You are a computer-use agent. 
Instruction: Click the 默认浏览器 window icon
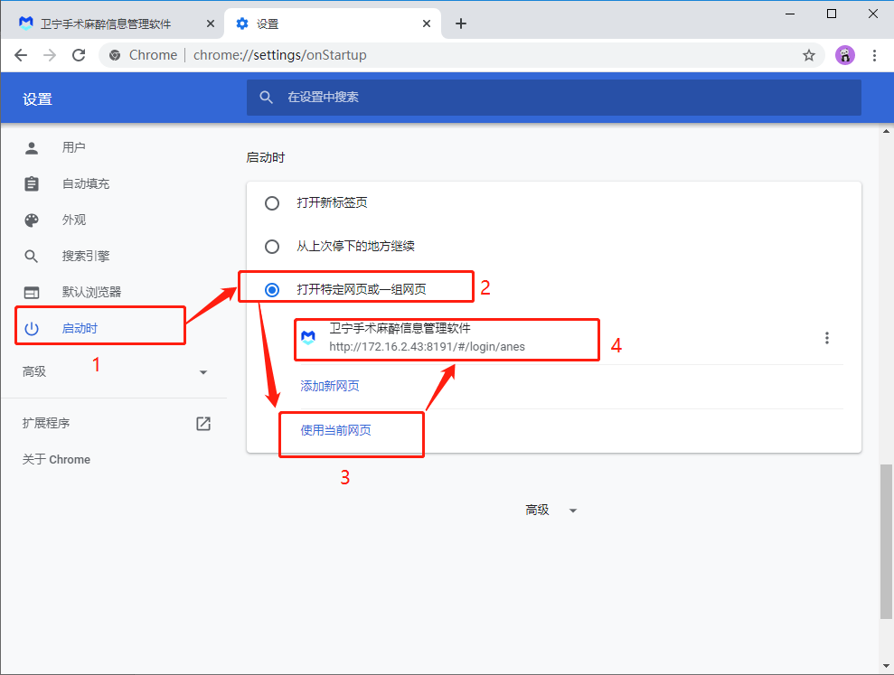click(x=32, y=293)
